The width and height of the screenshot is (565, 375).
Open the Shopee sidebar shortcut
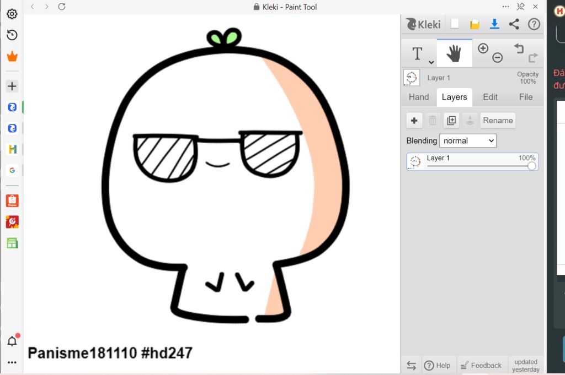point(12,200)
